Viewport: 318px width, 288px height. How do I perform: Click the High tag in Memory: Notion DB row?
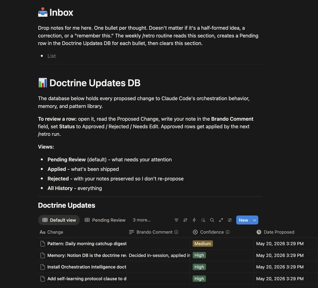[199, 255]
